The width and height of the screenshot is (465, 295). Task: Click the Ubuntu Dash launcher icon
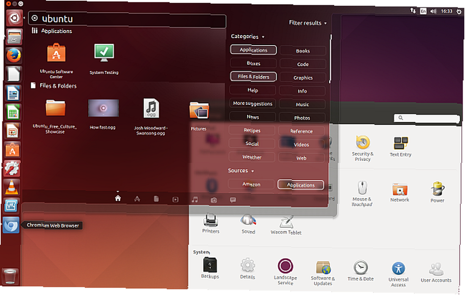click(x=14, y=19)
